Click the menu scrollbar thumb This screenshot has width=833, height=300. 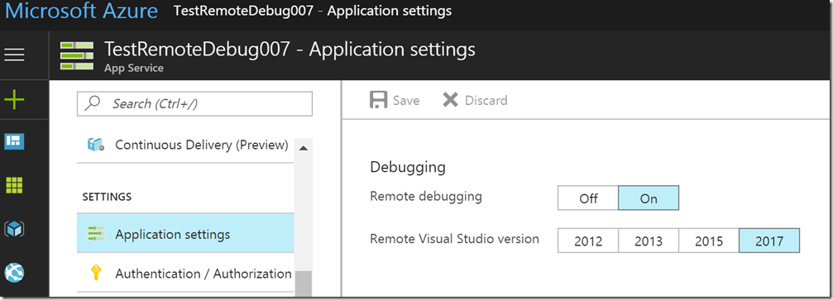(304, 283)
